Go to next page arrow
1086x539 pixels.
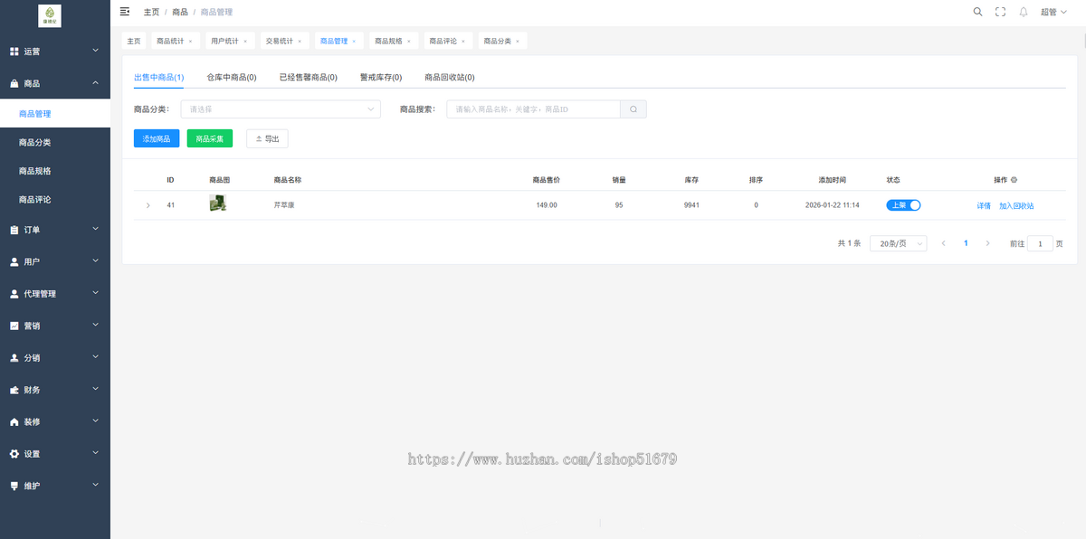click(987, 243)
